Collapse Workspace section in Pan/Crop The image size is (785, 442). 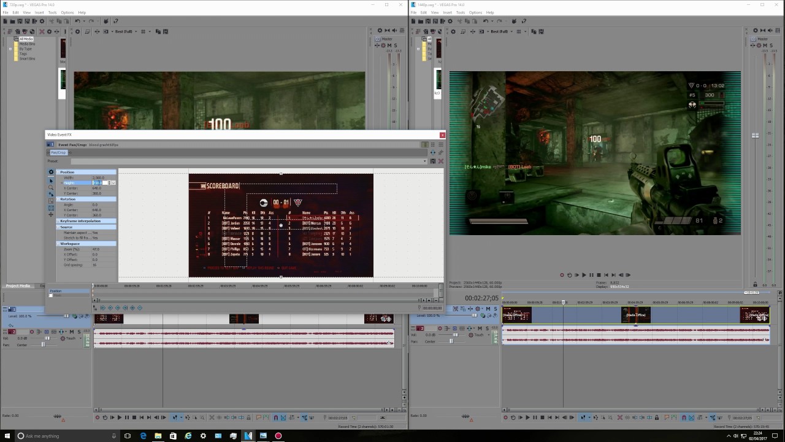pos(58,244)
